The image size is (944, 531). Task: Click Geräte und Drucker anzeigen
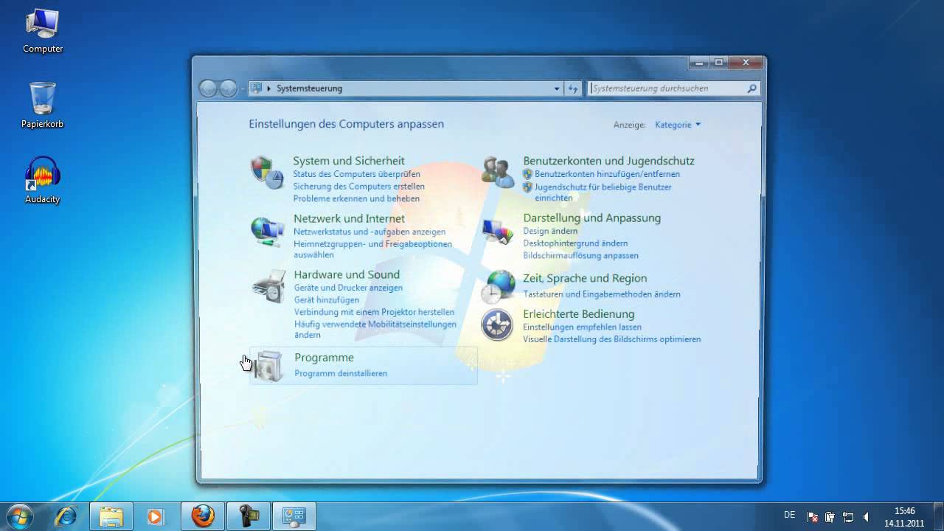click(x=348, y=288)
